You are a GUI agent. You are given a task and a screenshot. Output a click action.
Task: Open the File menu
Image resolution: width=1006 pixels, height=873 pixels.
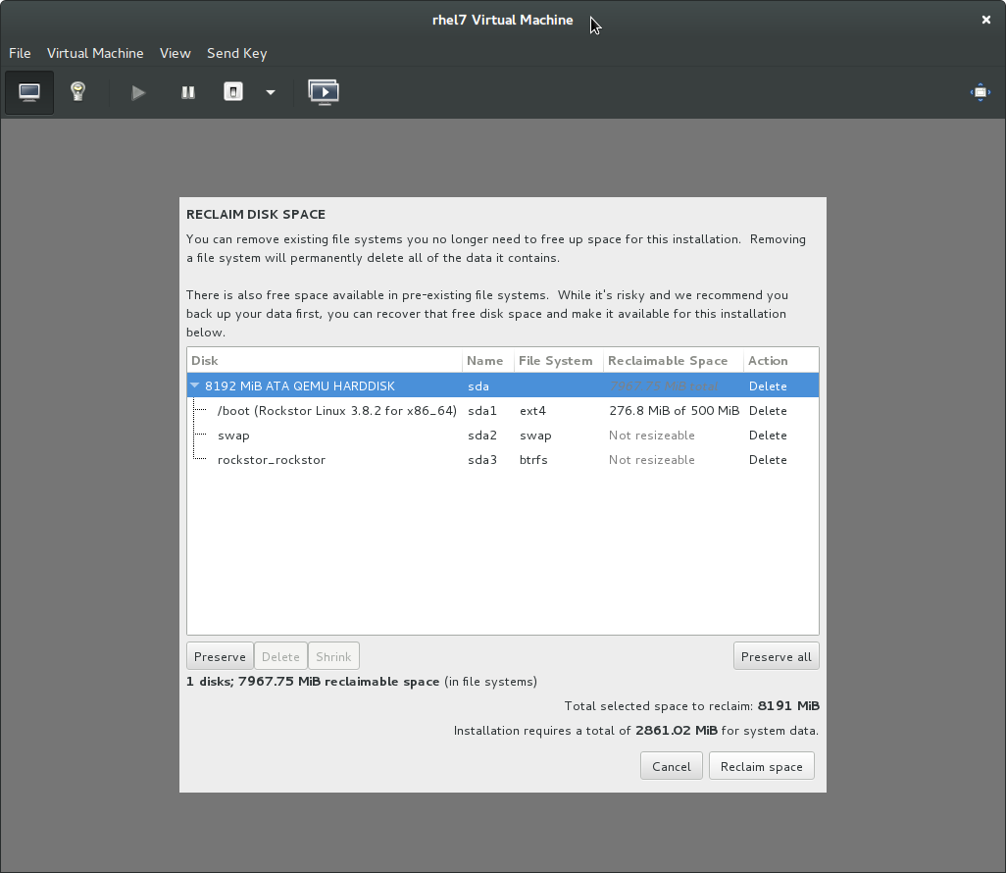point(20,53)
